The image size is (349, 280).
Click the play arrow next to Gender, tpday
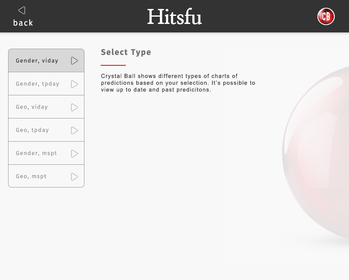click(74, 84)
